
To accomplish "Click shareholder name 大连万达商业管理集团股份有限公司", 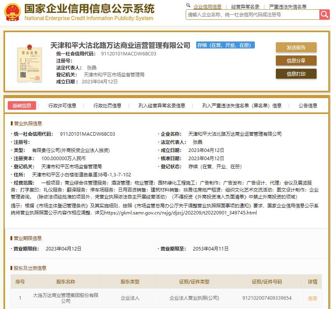I will (66, 298).
